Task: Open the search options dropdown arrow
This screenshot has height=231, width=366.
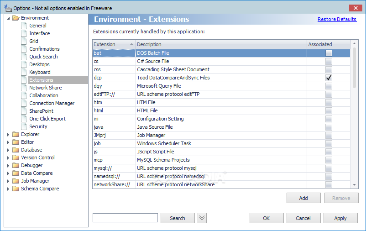Action: point(202,218)
